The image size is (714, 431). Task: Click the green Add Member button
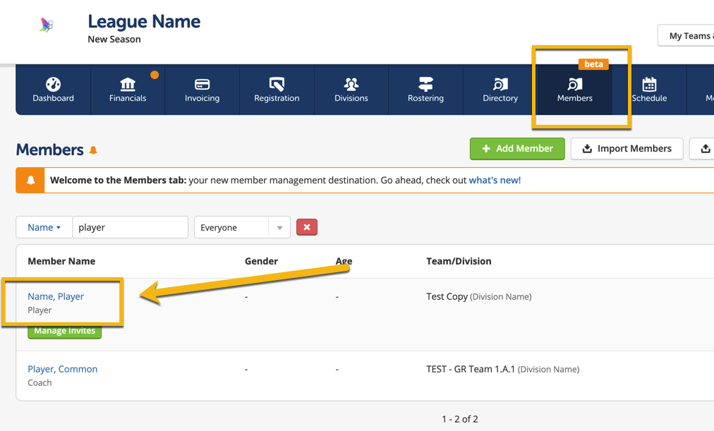[x=517, y=149]
